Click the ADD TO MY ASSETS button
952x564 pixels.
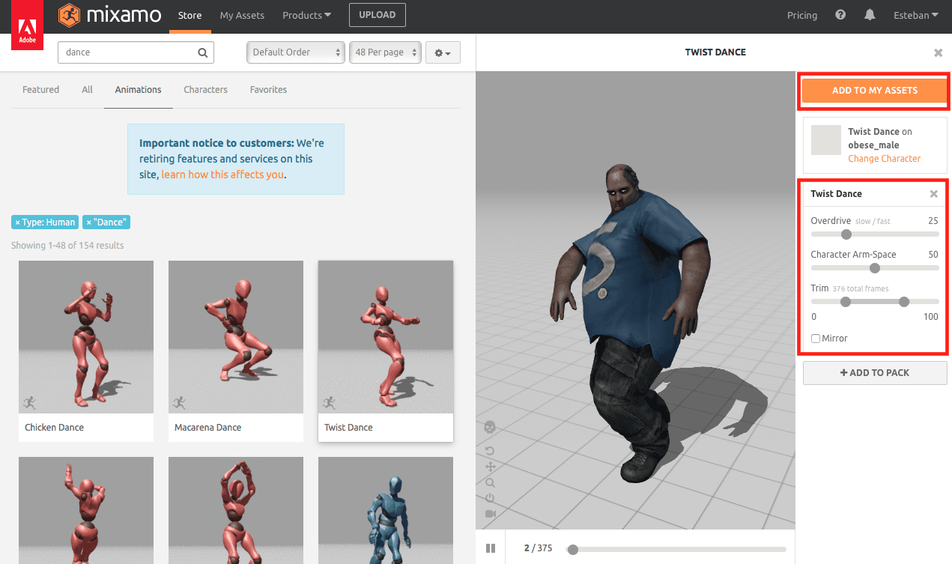(x=874, y=90)
